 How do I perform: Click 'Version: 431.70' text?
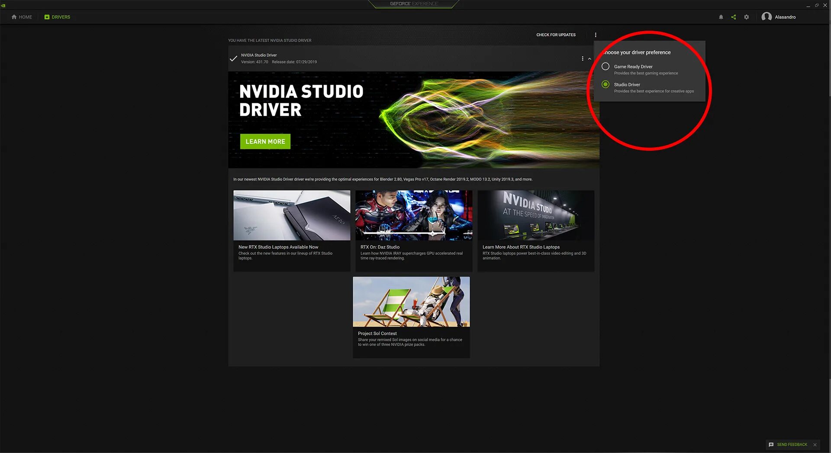tap(254, 62)
